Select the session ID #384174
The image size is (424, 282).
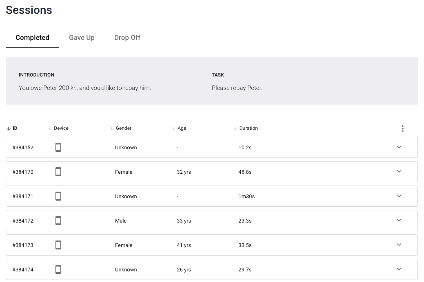point(23,269)
